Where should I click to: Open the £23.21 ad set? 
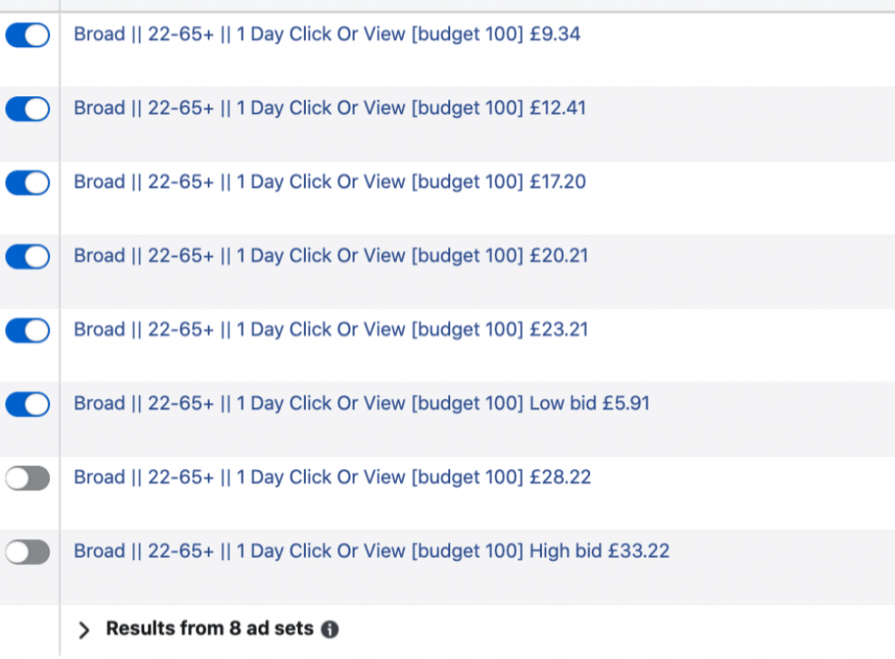pyautogui.click(x=330, y=330)
